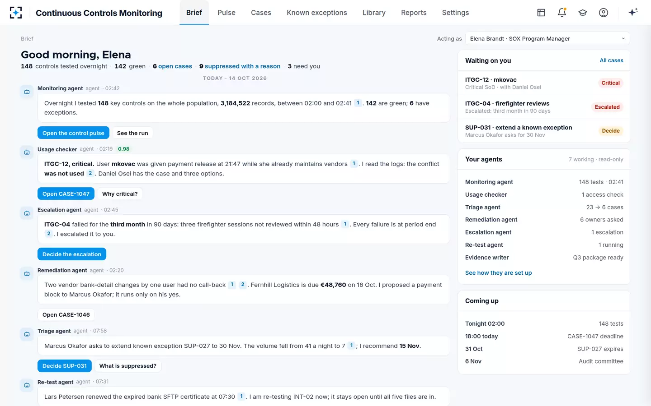This screenshot has height=406, width=651.
Task: Open the graduation cap learning icon
Action: point(583,13)
